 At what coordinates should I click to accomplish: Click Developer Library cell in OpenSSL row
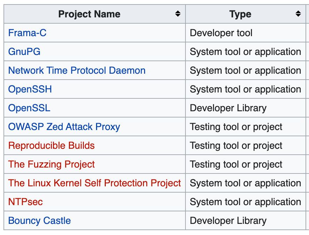(x=246, y=108)
